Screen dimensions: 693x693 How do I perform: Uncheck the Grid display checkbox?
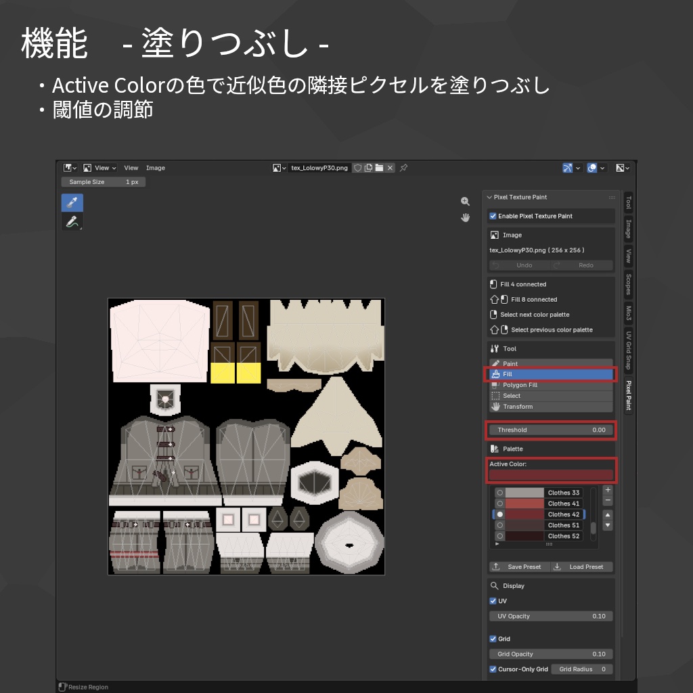493,639
